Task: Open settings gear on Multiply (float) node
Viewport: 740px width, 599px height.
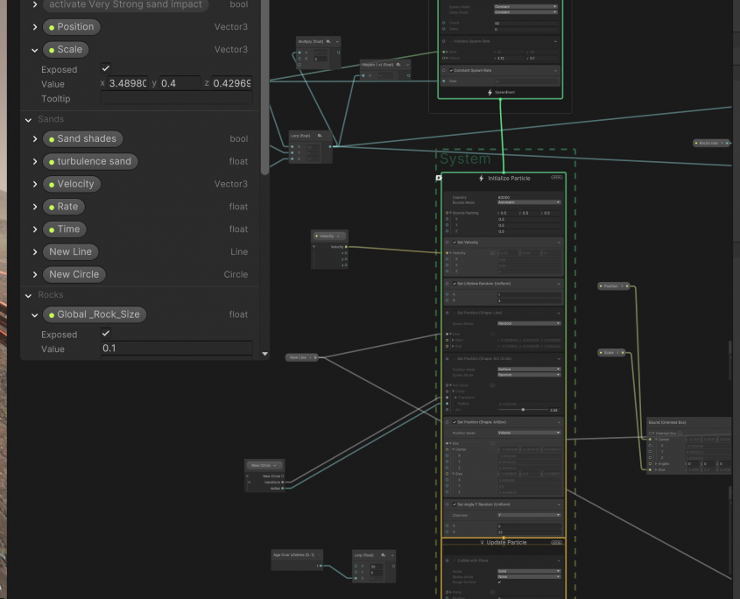Action: point(328,41)
